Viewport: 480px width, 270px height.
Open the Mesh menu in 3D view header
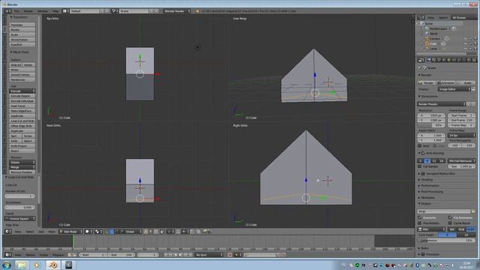pyautogui.click(x=52, y=232)
